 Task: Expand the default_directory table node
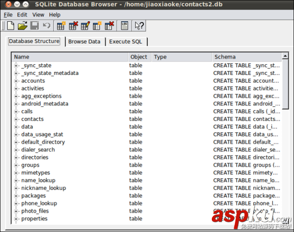click(16, 142)
